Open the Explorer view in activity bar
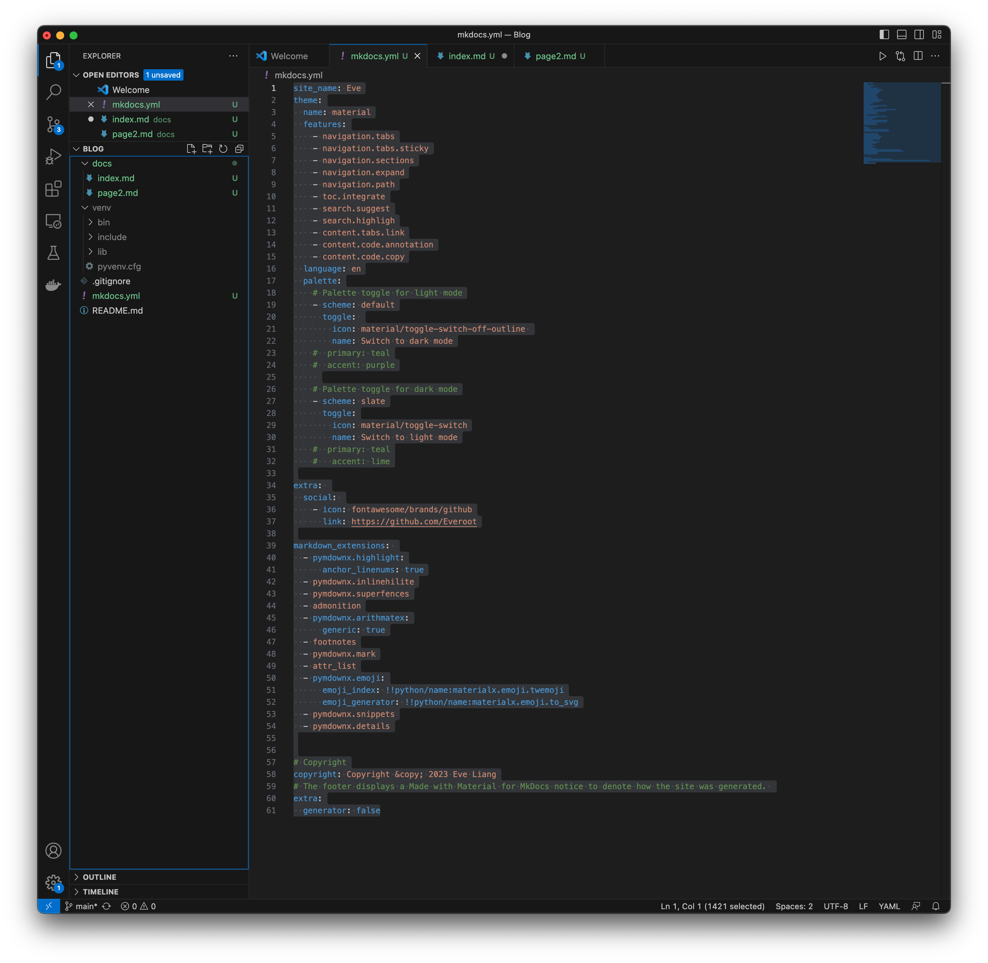Screen dimensions: 988x963 point(53,60)
